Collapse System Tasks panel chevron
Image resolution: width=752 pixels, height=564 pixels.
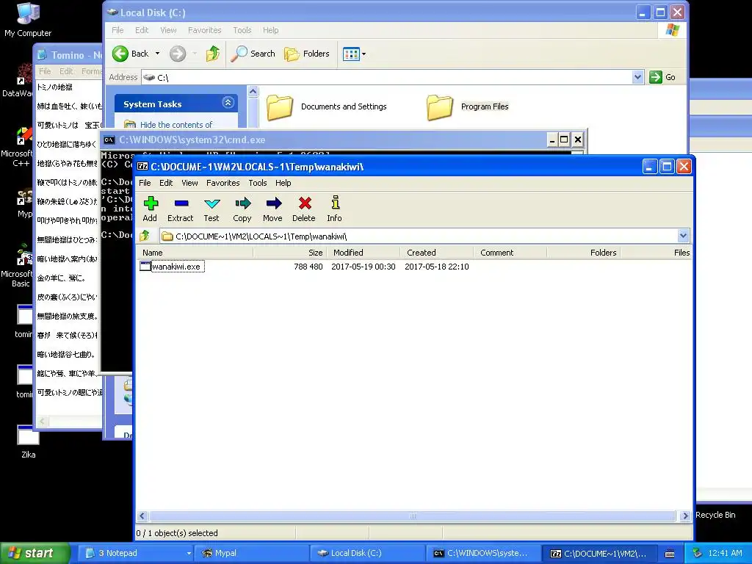[x=228, y=103]
